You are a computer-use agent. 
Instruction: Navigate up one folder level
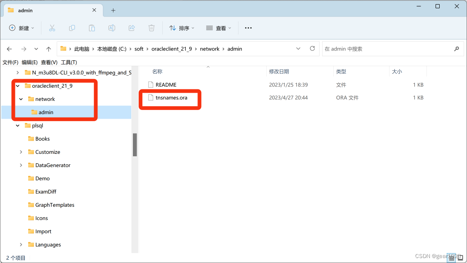tap(48, 48)
